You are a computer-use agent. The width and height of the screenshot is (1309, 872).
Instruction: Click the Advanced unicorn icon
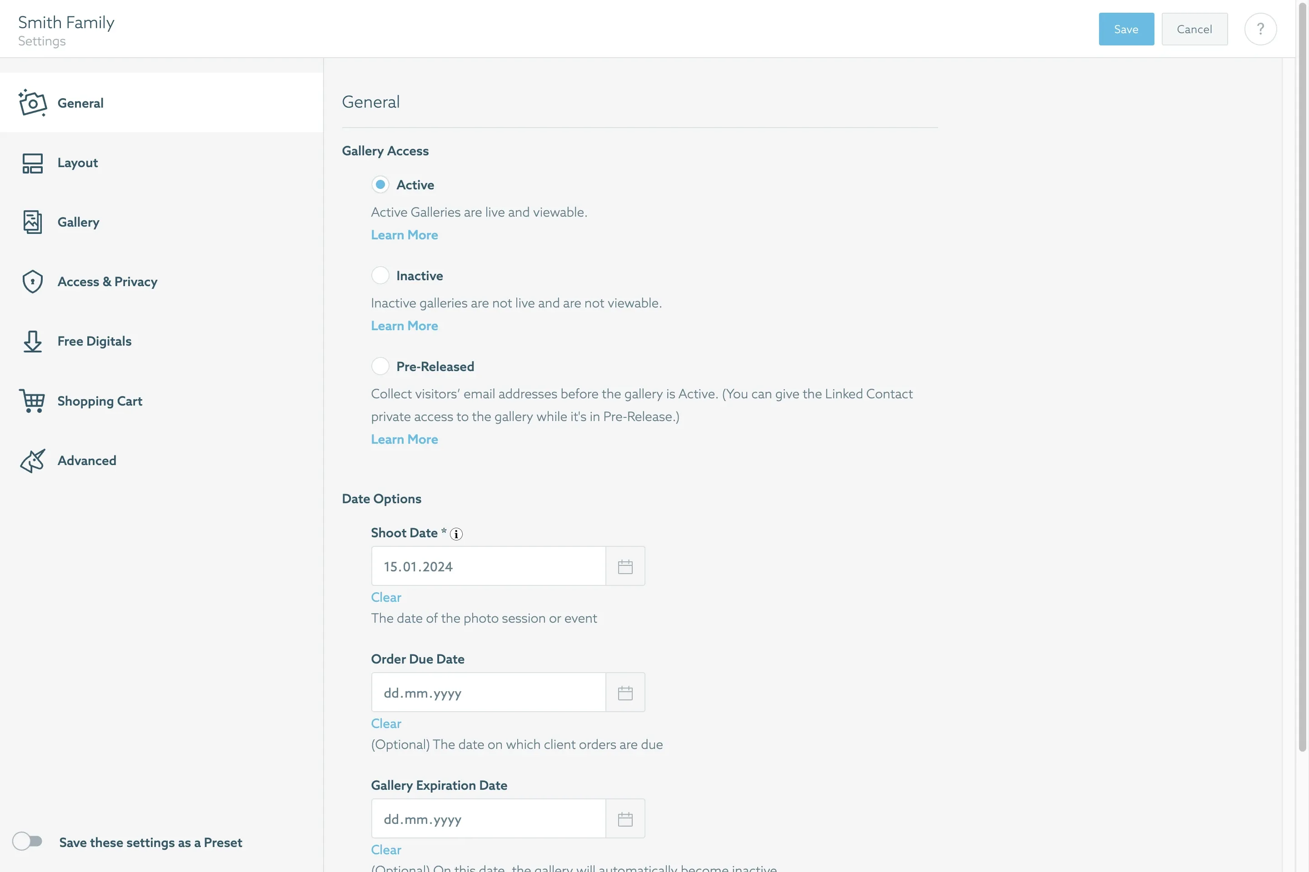(32, 461)
